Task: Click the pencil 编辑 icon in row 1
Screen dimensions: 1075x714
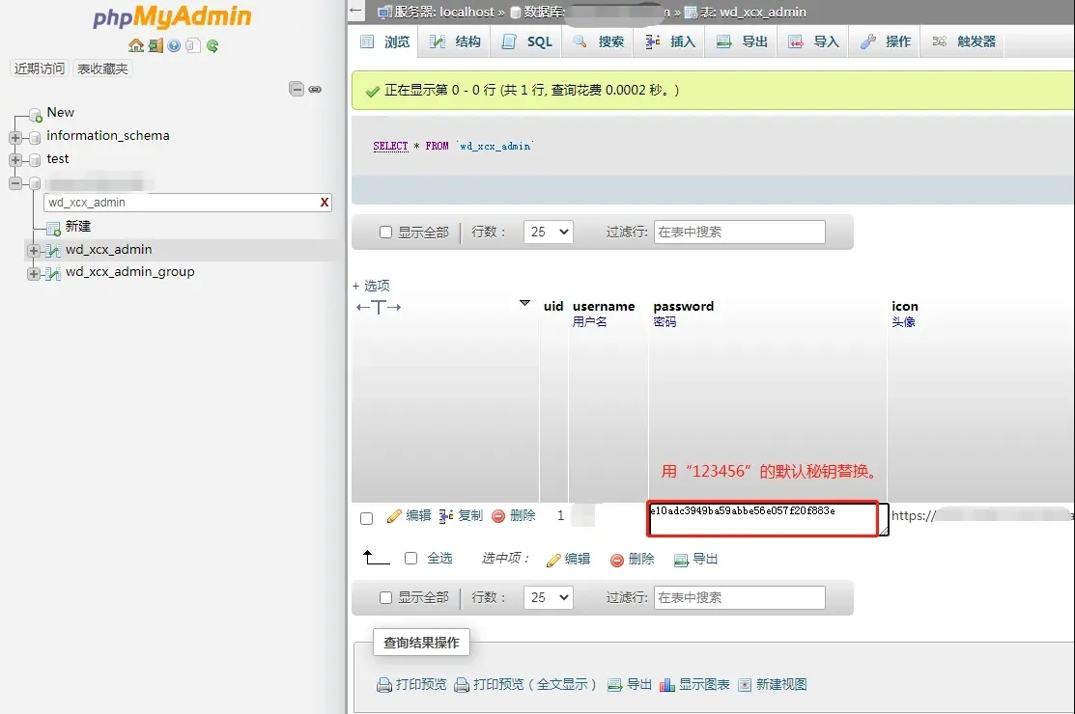Action: point(394,516)
